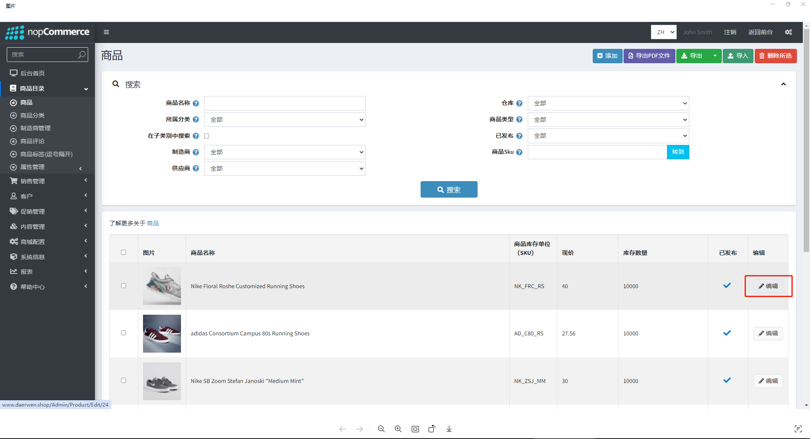Screen dimensions: 810x439
Task: Open the ZH language dropdown
Action: pyautogui.click(x=664, y=32)
